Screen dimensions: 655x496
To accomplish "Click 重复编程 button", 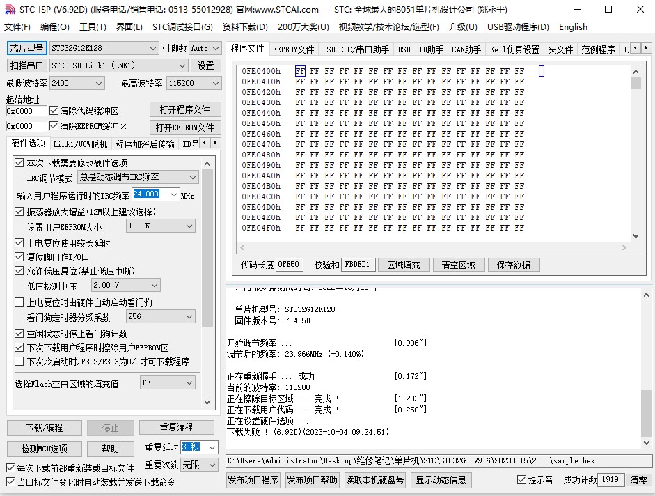I will 176,428.
